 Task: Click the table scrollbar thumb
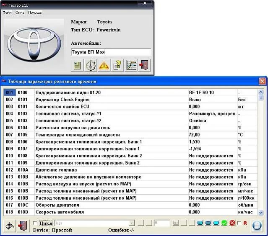tap(260, 98)
